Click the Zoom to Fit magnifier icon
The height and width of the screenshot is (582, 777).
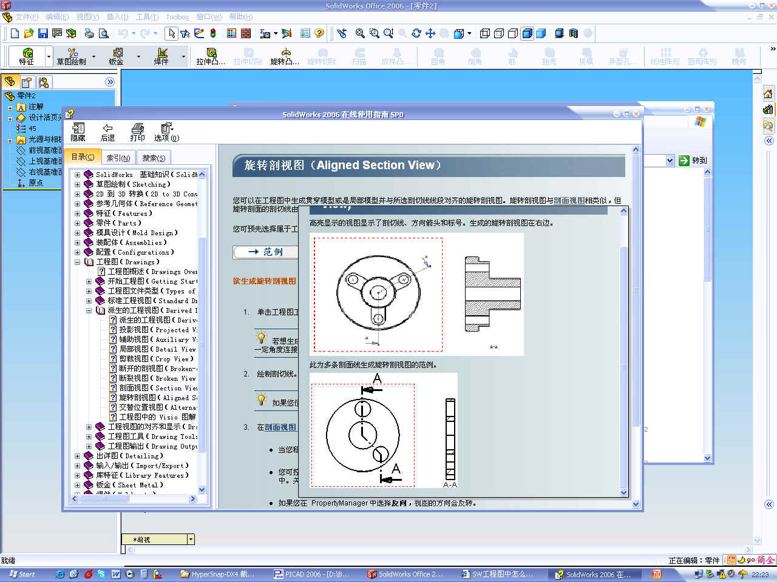(x=360, y=33)
